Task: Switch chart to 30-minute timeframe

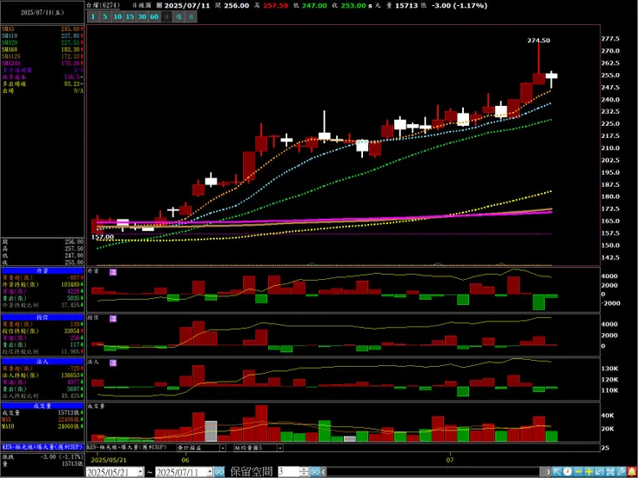Action: tap(142, 16)
